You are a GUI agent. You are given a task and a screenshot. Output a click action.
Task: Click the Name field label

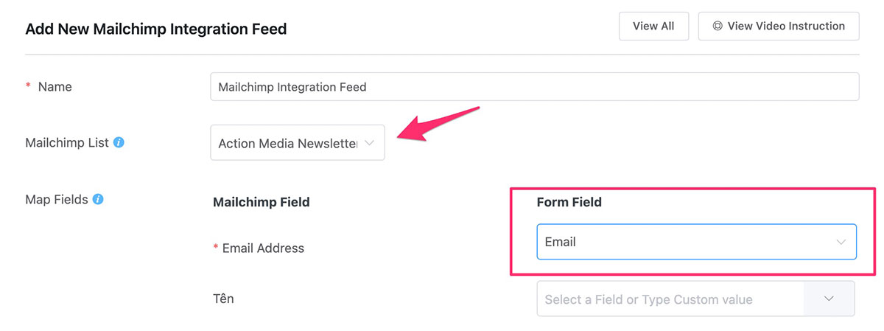coord(55,86)
